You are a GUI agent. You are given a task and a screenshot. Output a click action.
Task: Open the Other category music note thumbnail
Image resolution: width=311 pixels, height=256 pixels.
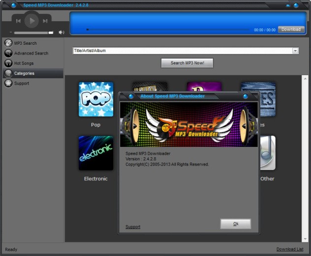click(x=268, y=153)
